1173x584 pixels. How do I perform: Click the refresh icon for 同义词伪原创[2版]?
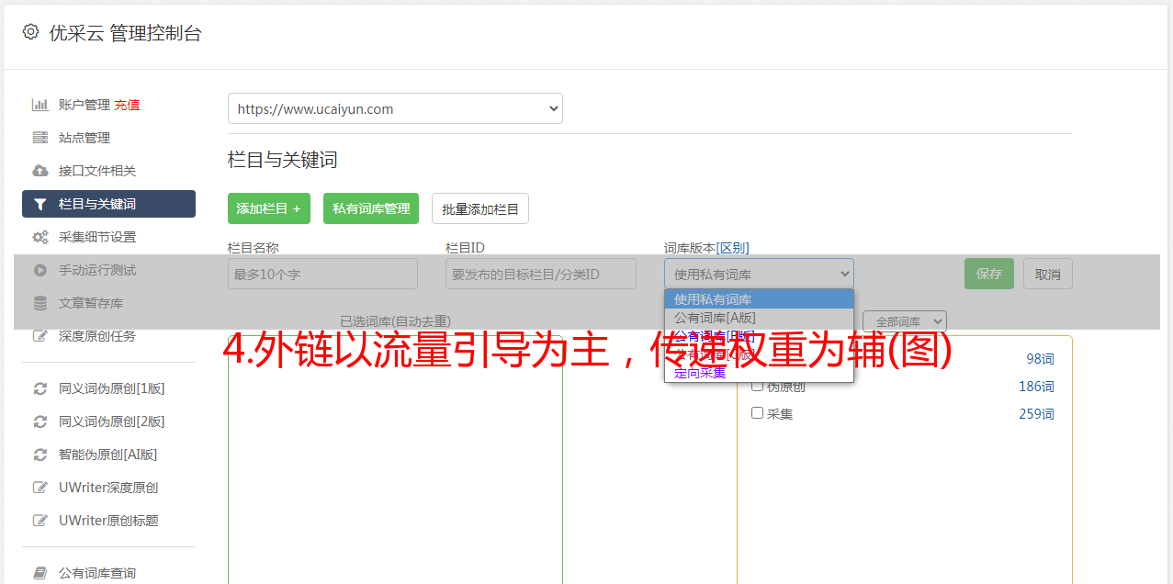click(x=39, y=421)
